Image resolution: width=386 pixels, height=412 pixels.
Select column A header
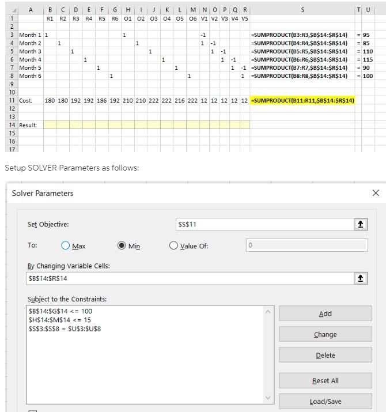[x=31, y=10]
